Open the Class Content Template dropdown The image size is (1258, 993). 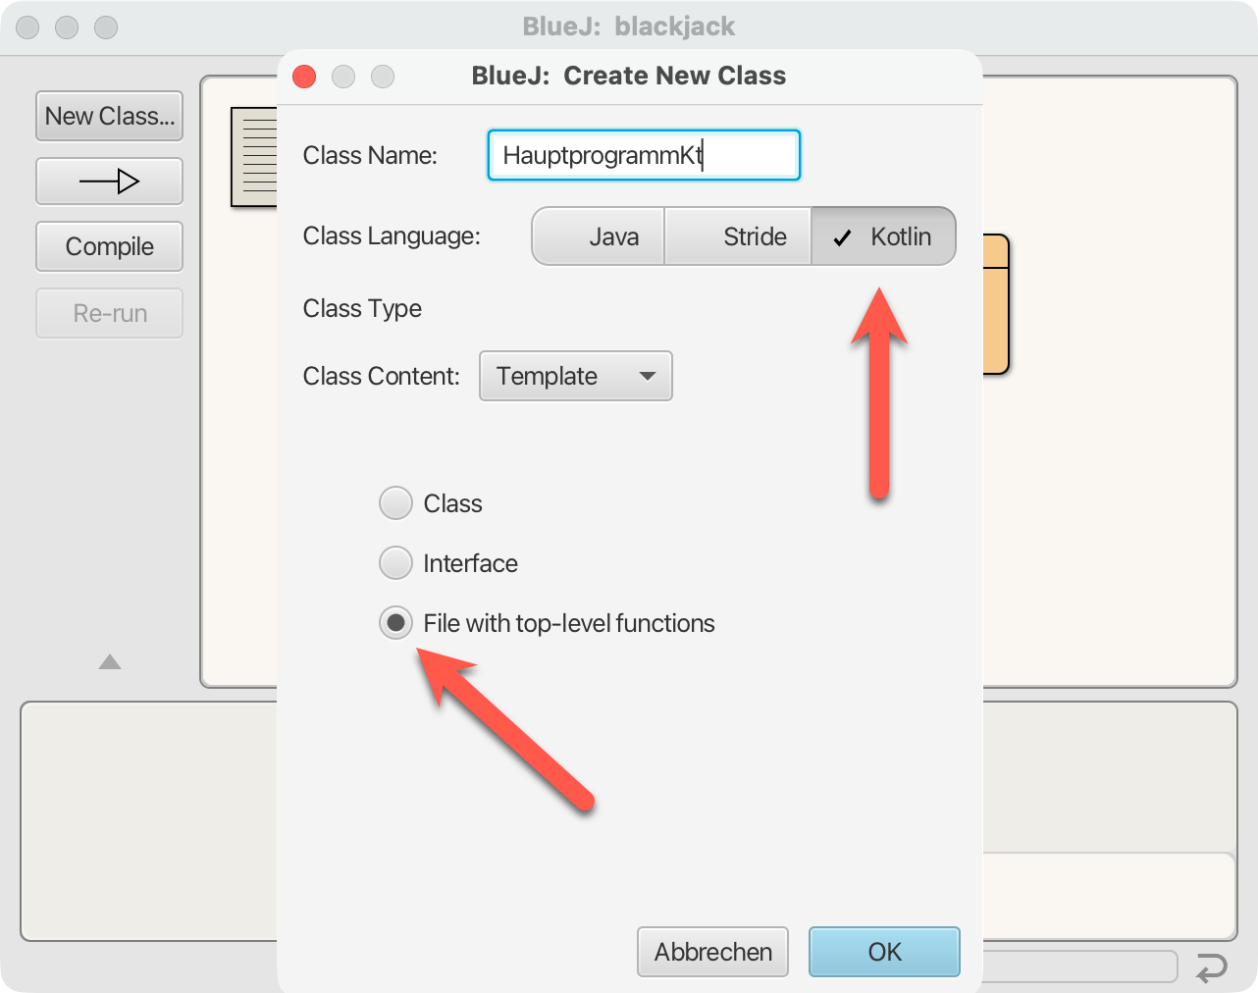575,376
